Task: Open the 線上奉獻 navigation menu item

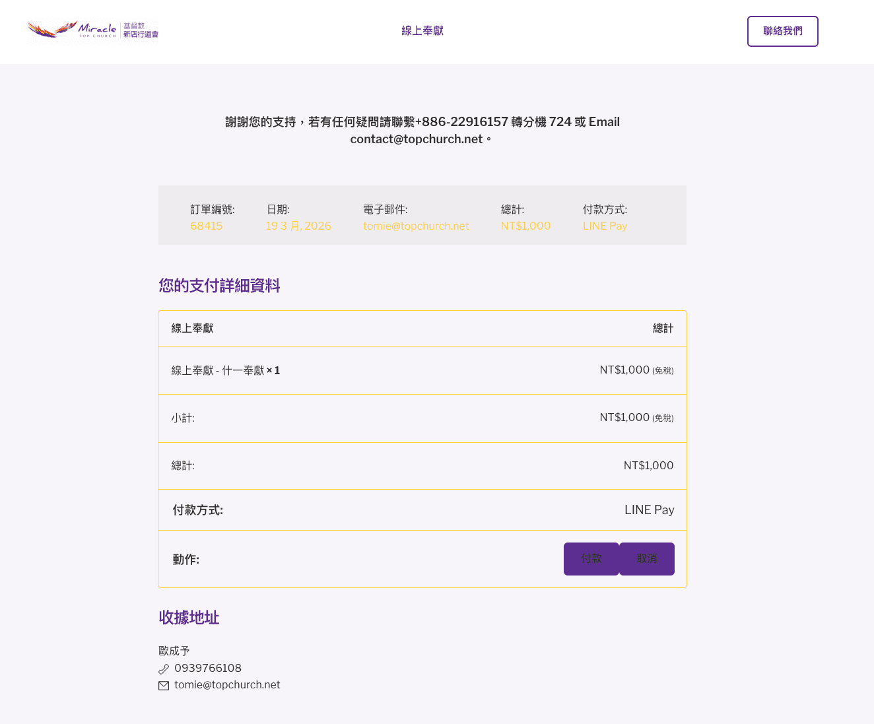Action: [422, 31]
